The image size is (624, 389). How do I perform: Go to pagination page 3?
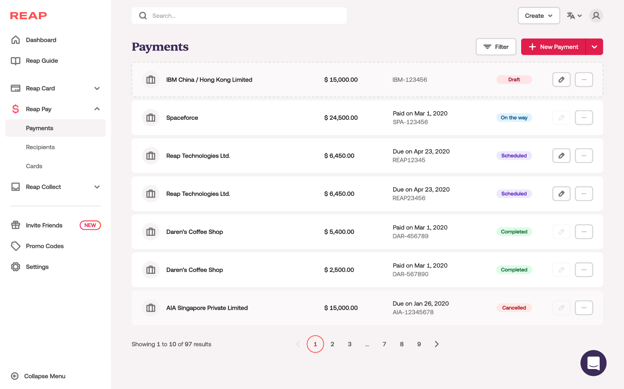coord(350,344)
